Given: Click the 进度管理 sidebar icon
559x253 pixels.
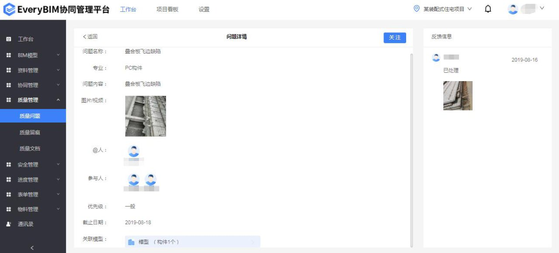Looking at the screenshot, I should [8, 179].
